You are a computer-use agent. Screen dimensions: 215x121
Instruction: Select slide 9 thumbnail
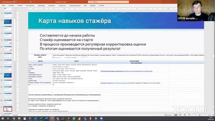coord(8,42)
